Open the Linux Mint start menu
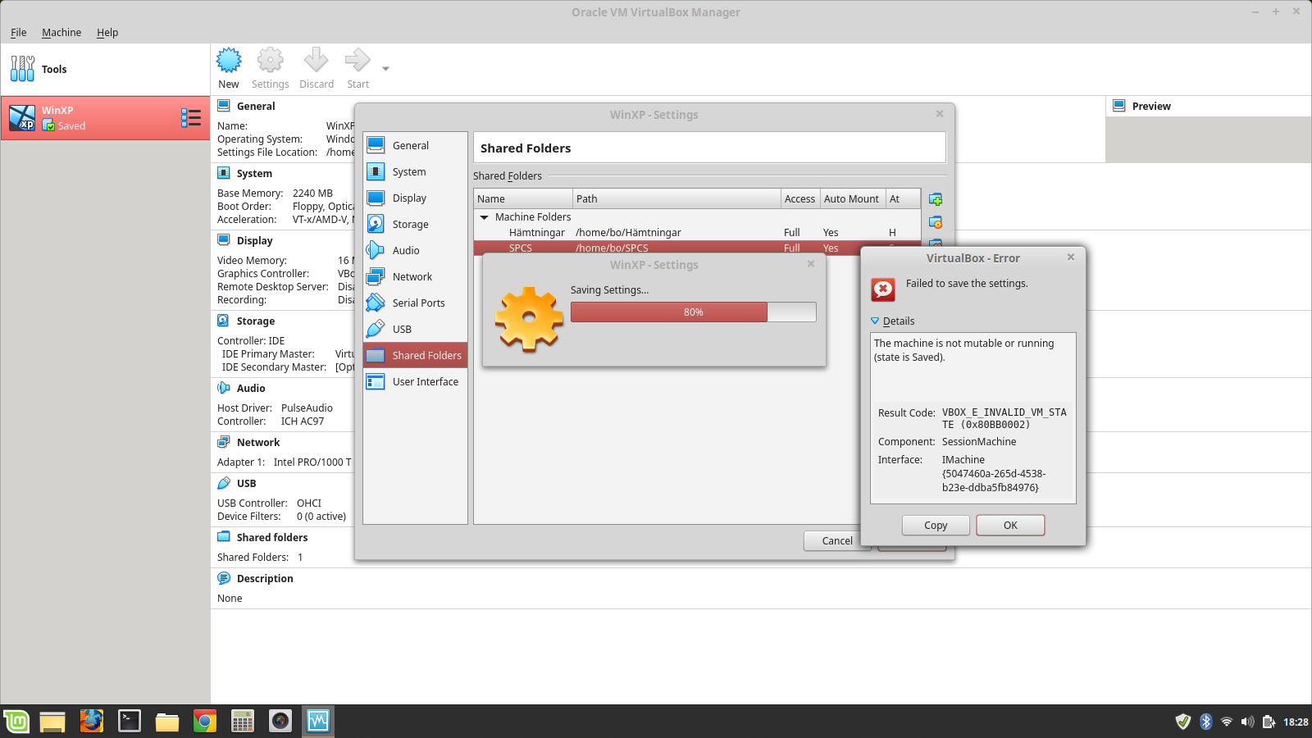 click(16, 721)
